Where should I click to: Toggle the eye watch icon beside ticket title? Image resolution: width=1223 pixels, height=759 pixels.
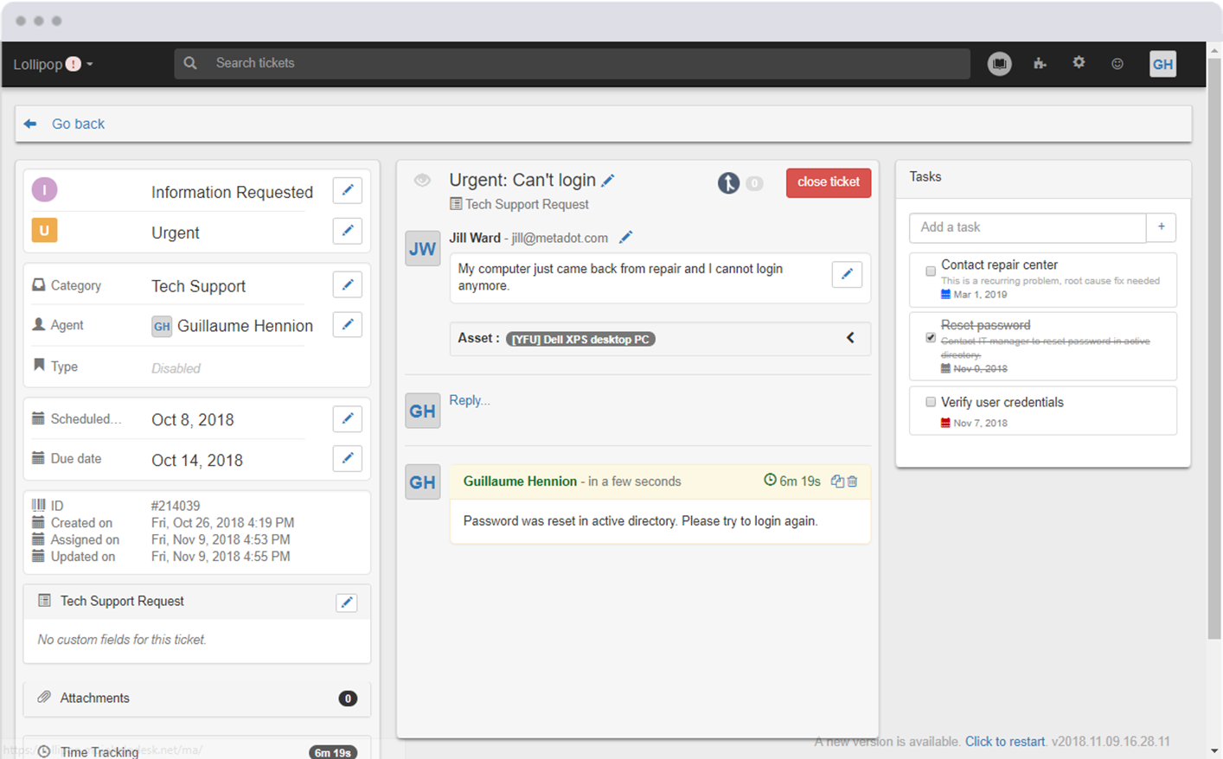pyautogui.click(x=422, y=181)
